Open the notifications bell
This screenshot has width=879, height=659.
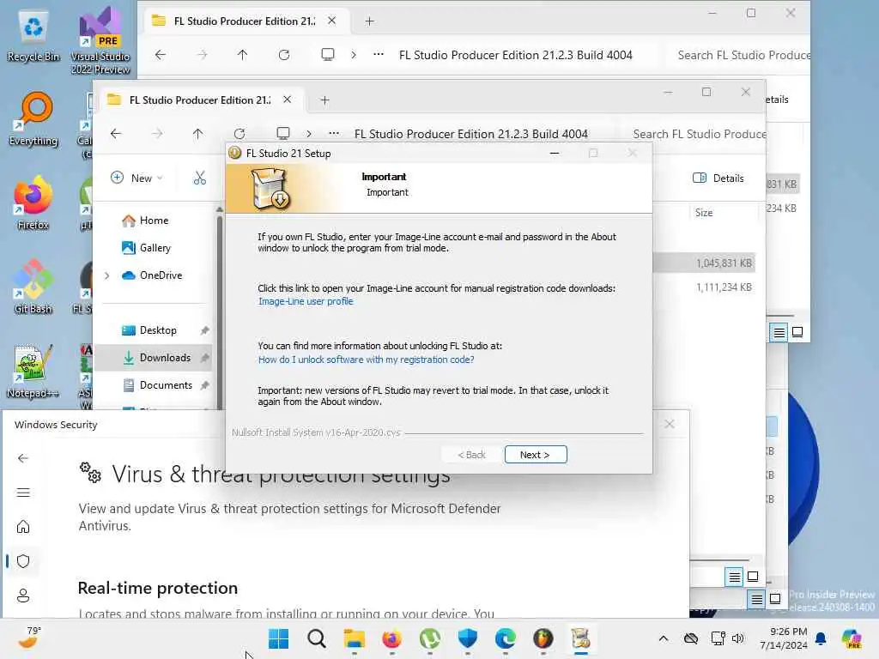[821, 638]
